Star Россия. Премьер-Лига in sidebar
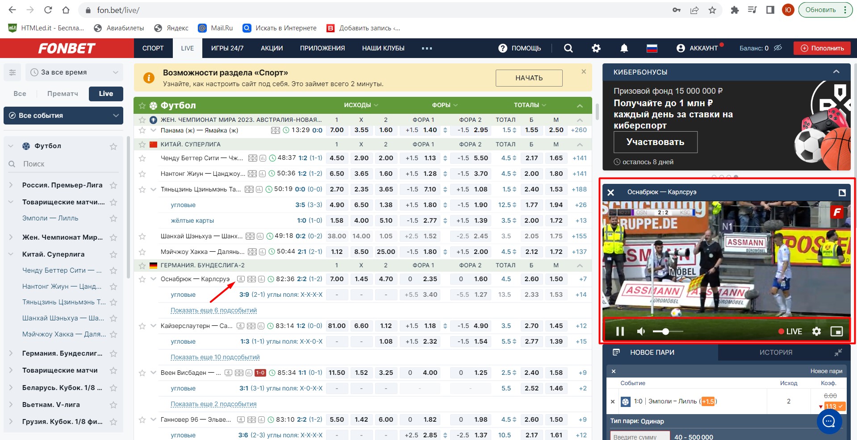Viewport: 857px width, 440px height. [113, 185]
